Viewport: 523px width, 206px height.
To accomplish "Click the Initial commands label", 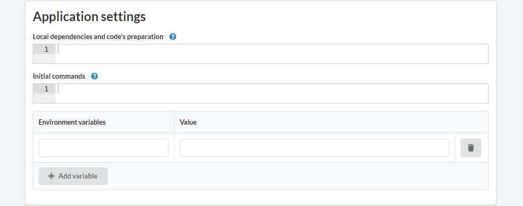I will 59,77.
